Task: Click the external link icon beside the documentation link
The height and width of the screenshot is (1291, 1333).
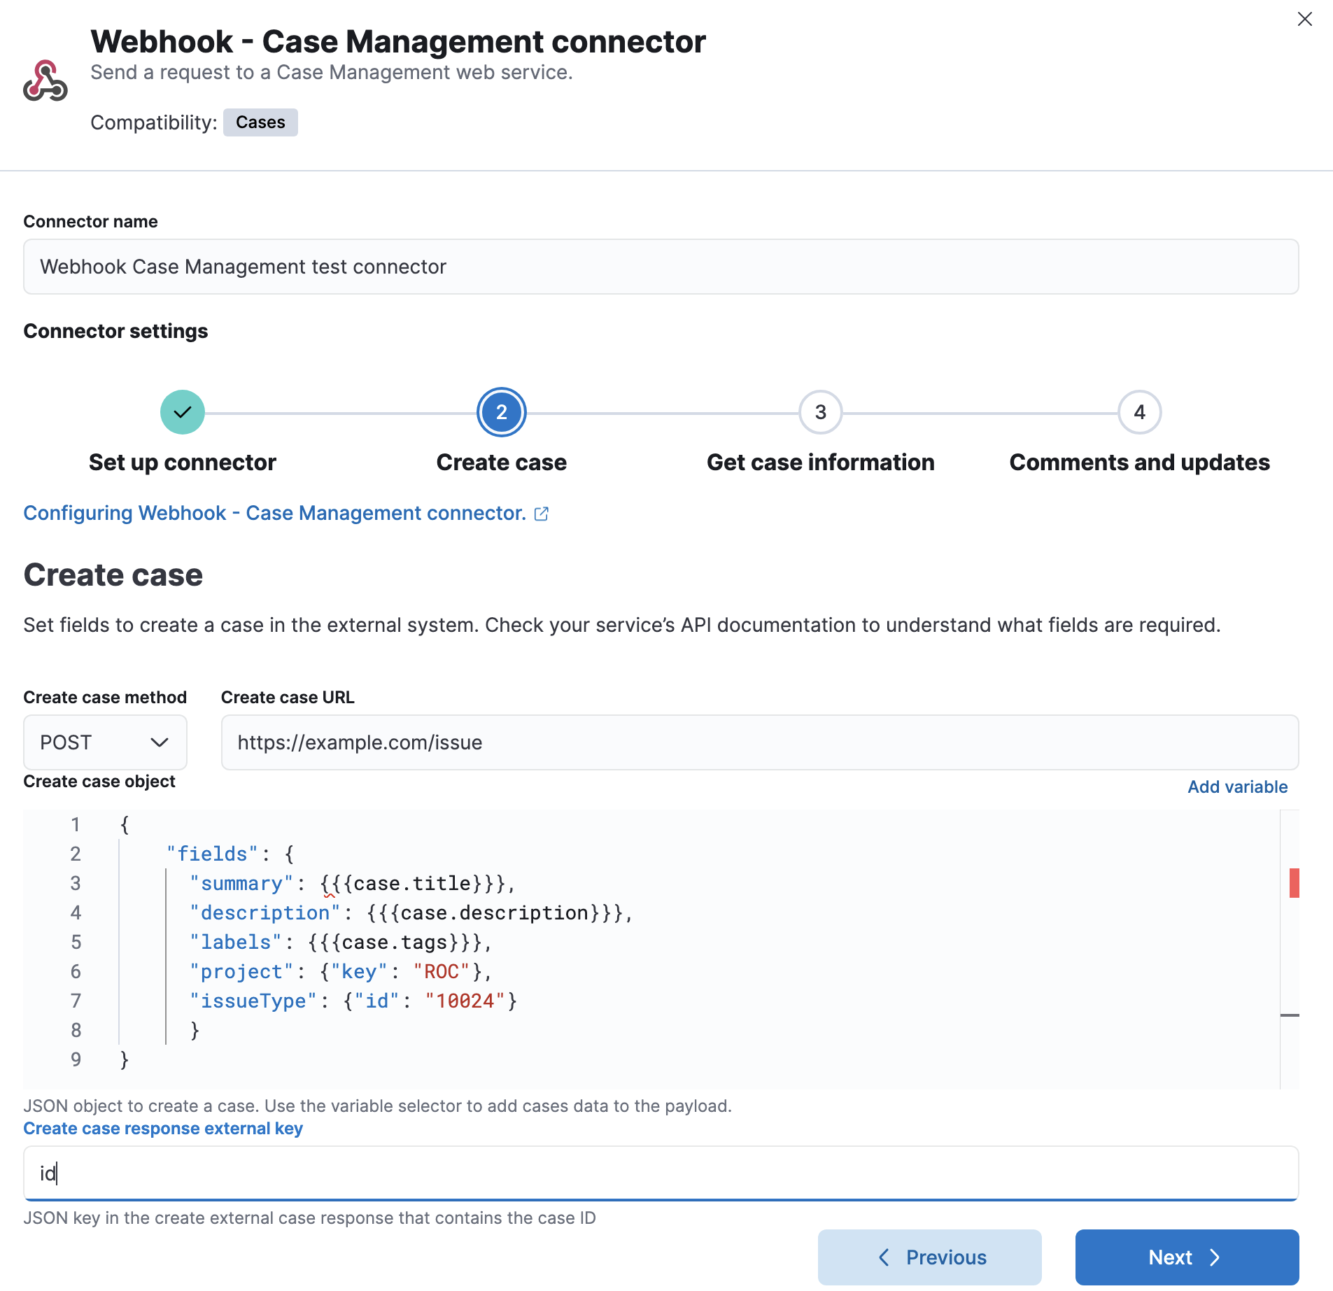Action: coord(542,514)
